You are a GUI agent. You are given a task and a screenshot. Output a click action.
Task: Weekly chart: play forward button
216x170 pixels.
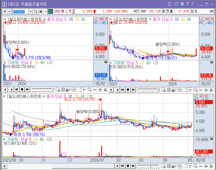click(x=117, y=90)
